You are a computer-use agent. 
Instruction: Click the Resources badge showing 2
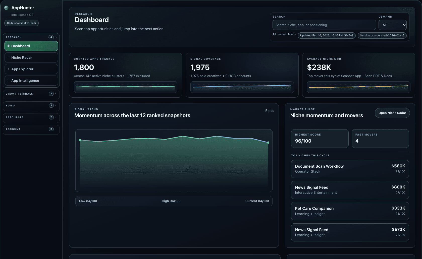tap(51, 117)
